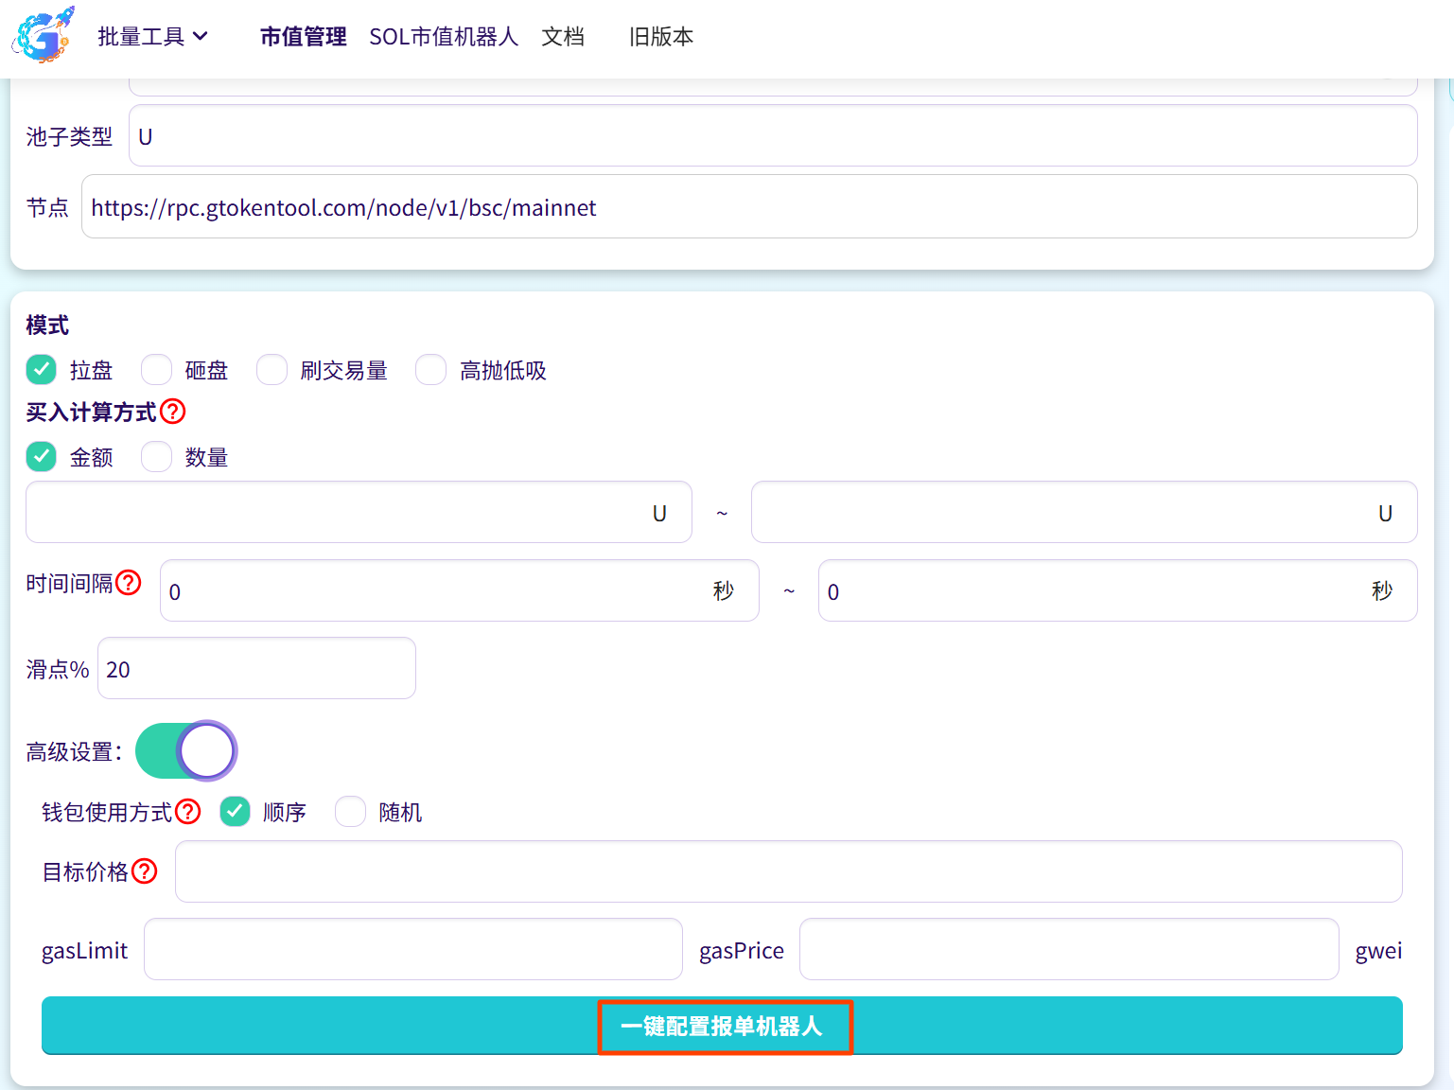Focus the gasLimit input field

click(x=412, y=950)
